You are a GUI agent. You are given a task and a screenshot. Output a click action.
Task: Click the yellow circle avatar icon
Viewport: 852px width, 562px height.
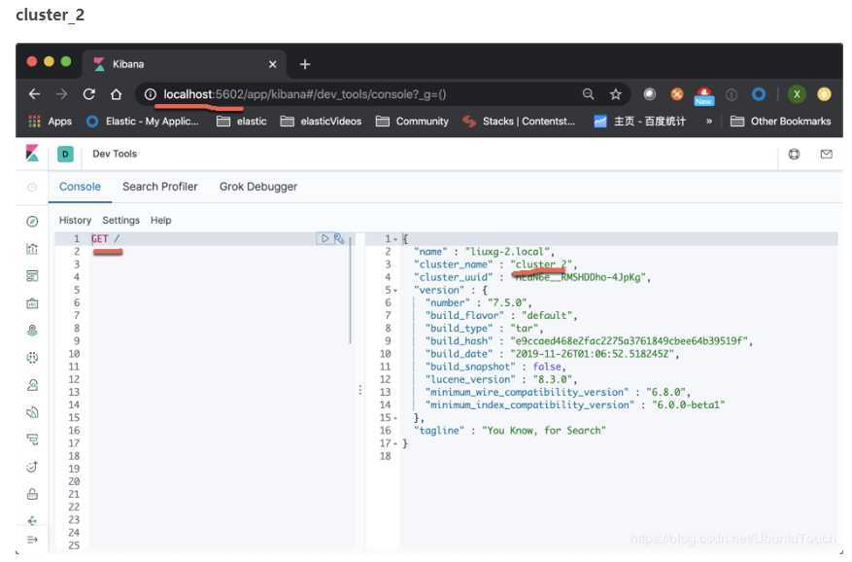824,94
